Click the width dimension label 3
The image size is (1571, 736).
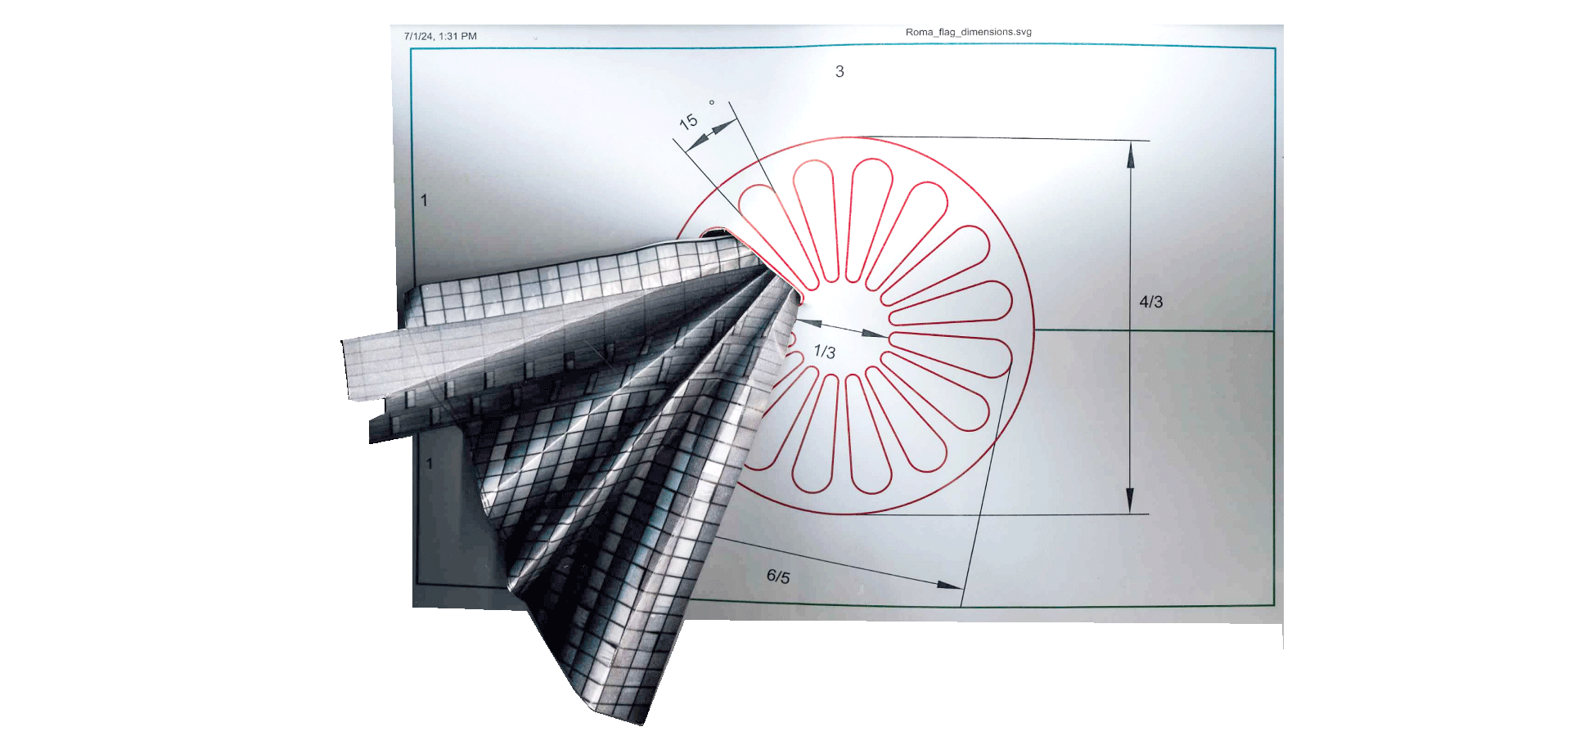(840, 72)
